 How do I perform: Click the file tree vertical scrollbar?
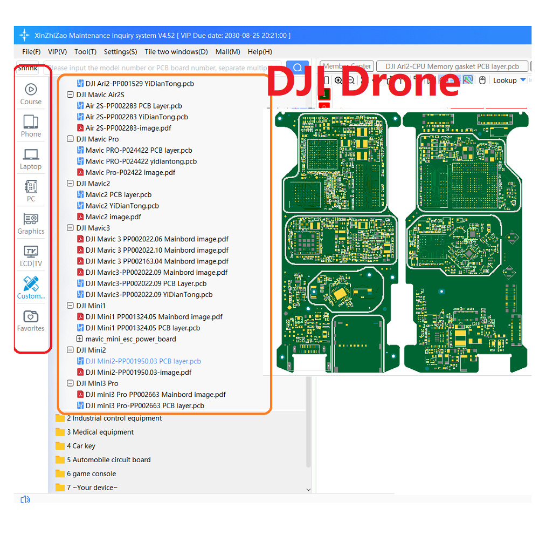tap(309, 423)
